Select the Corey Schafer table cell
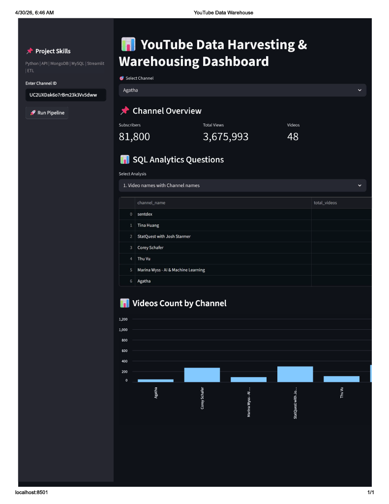The height and width of the screenshot is (504, 389). coord(223,248)
